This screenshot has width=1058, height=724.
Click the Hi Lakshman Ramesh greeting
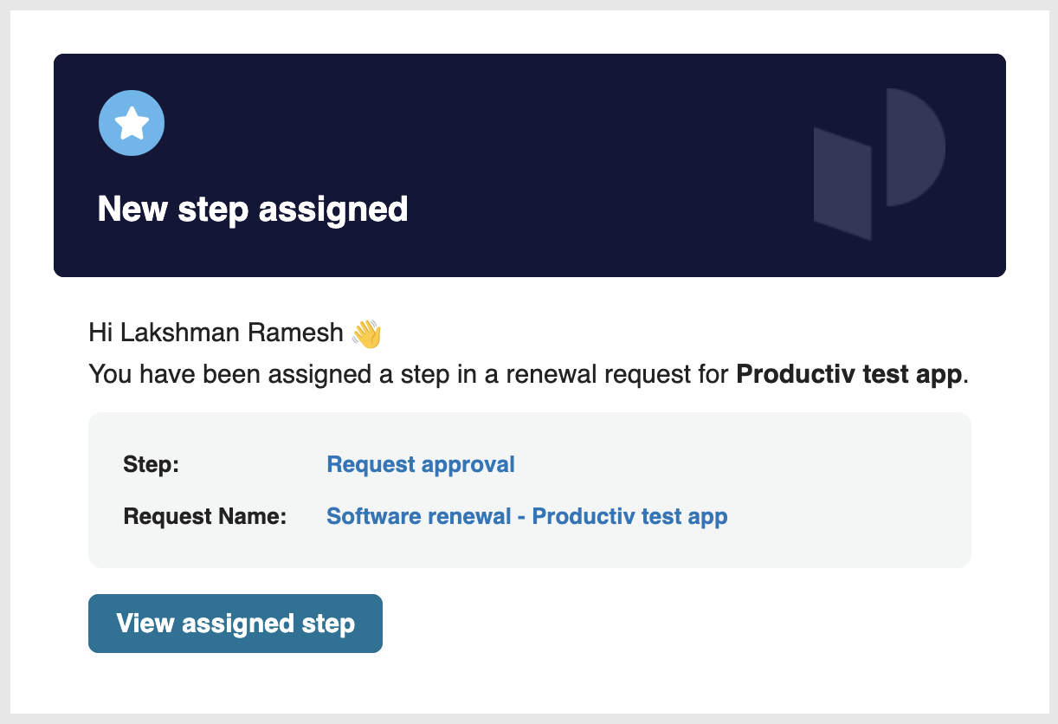click(x=218, y=333)
